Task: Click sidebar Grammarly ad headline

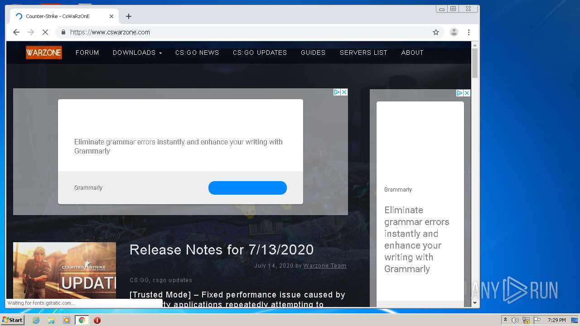Action: coord(417,240)
